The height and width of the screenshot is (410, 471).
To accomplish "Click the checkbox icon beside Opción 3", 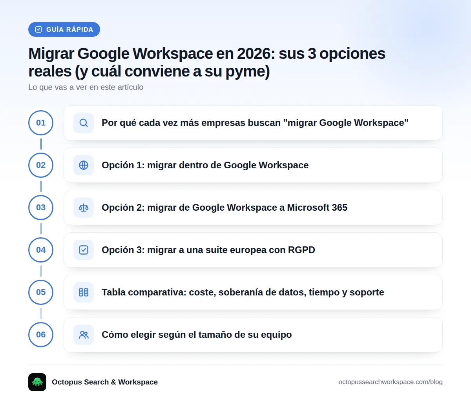I will click(84, 250).
